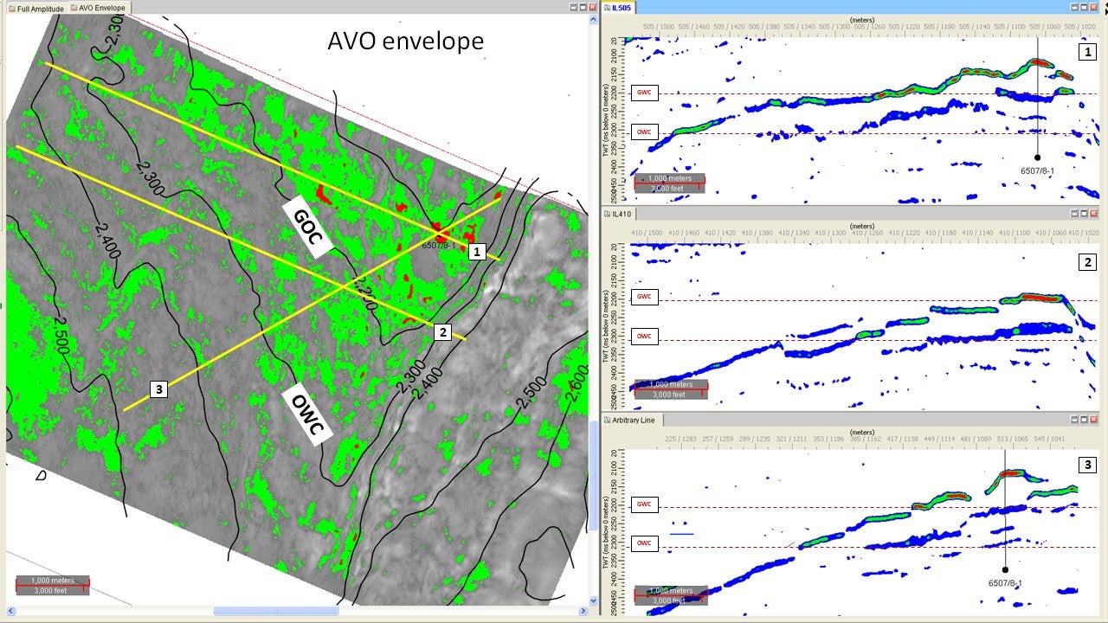Click the numbered box 3 on the map
1108x623 pixels.
158,389
